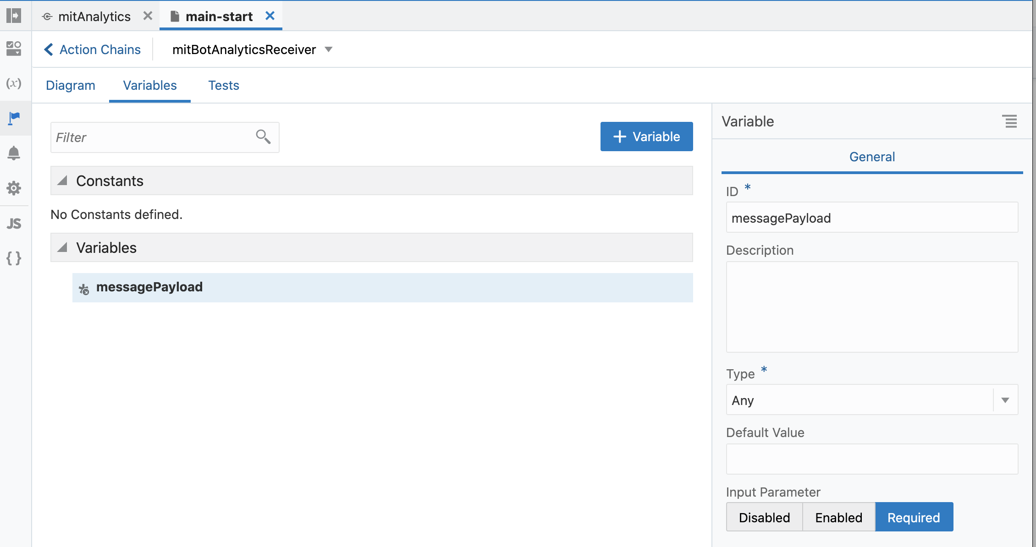
Task: Open the JSON curly braces icon
Action: click(x=14, y=258)
